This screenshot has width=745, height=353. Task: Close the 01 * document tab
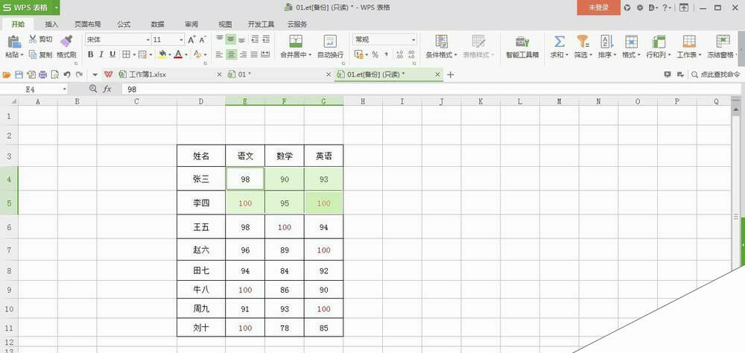tap(329, 74)
